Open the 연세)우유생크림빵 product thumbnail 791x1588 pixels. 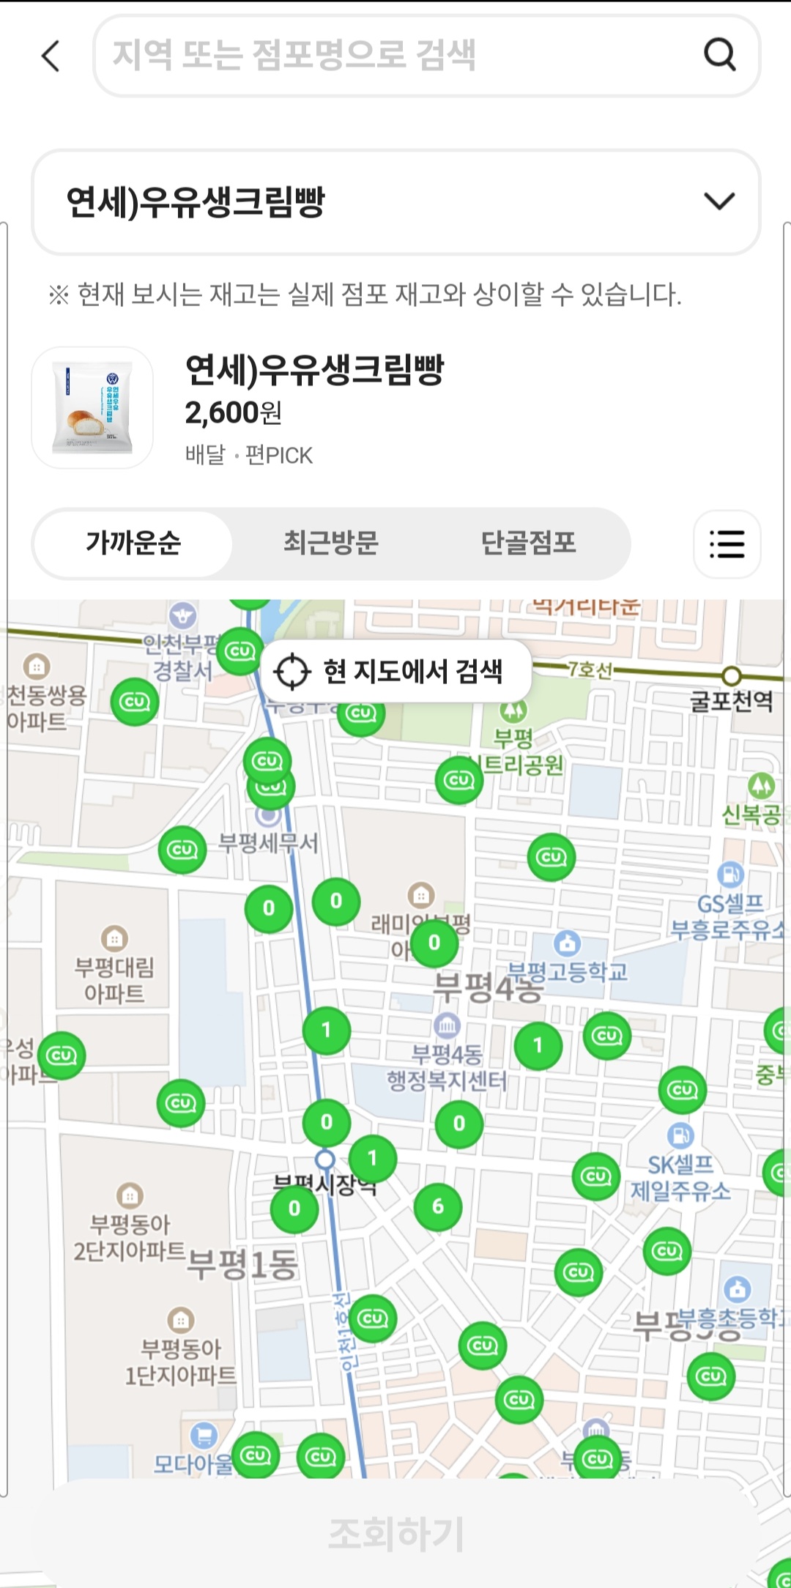click(92, 408)
